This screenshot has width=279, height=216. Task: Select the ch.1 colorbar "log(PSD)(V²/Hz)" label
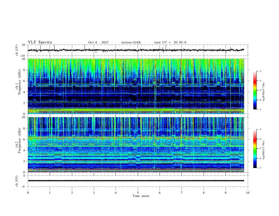[264, 92]
